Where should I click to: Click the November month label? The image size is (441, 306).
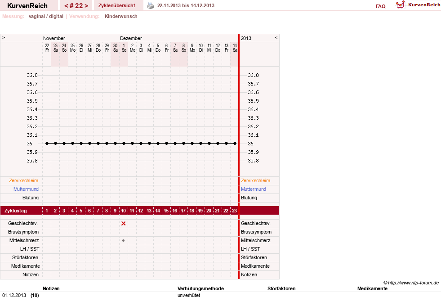point(54,38)
